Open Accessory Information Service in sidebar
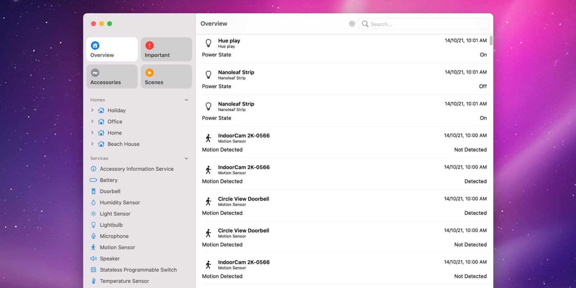 pyautogui.click(x=136, y=169)
